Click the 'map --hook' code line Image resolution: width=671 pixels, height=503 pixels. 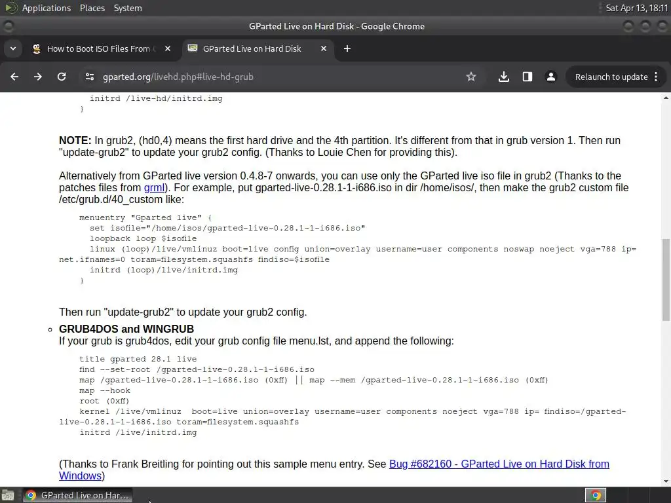click(x=105, y=390)
